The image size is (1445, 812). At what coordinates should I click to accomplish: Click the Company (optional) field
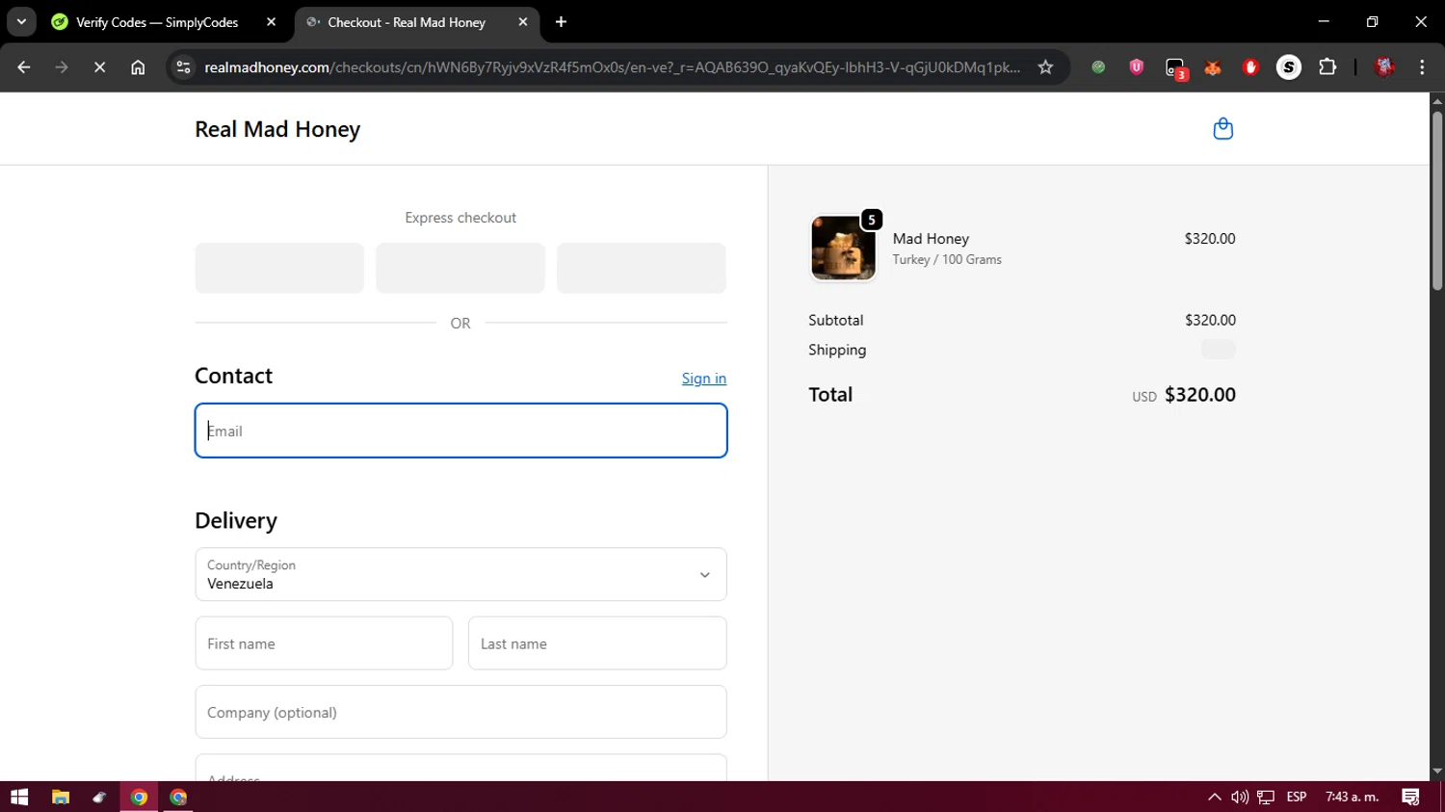460,712
